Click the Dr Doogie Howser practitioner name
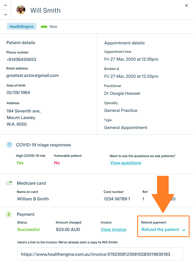Screen dimensions: 194x269 [122, 93]
